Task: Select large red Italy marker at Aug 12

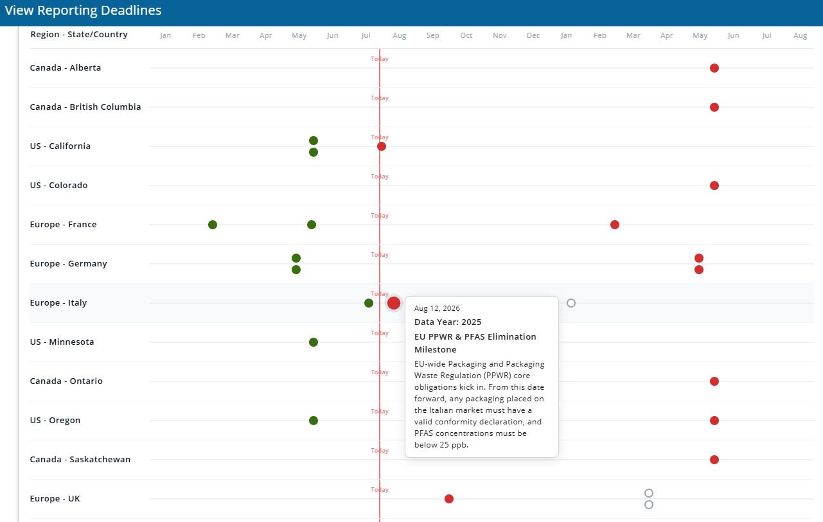Action: [394, 303]
